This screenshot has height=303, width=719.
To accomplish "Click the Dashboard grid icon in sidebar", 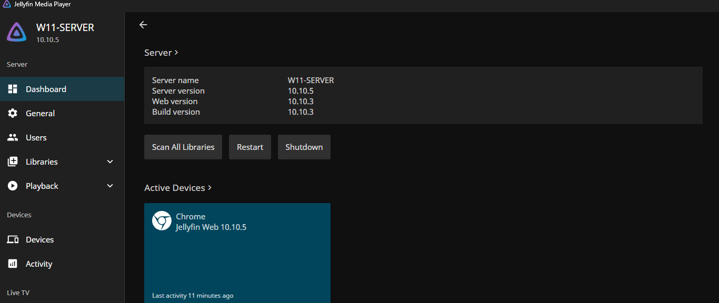I will pos(13,89).
